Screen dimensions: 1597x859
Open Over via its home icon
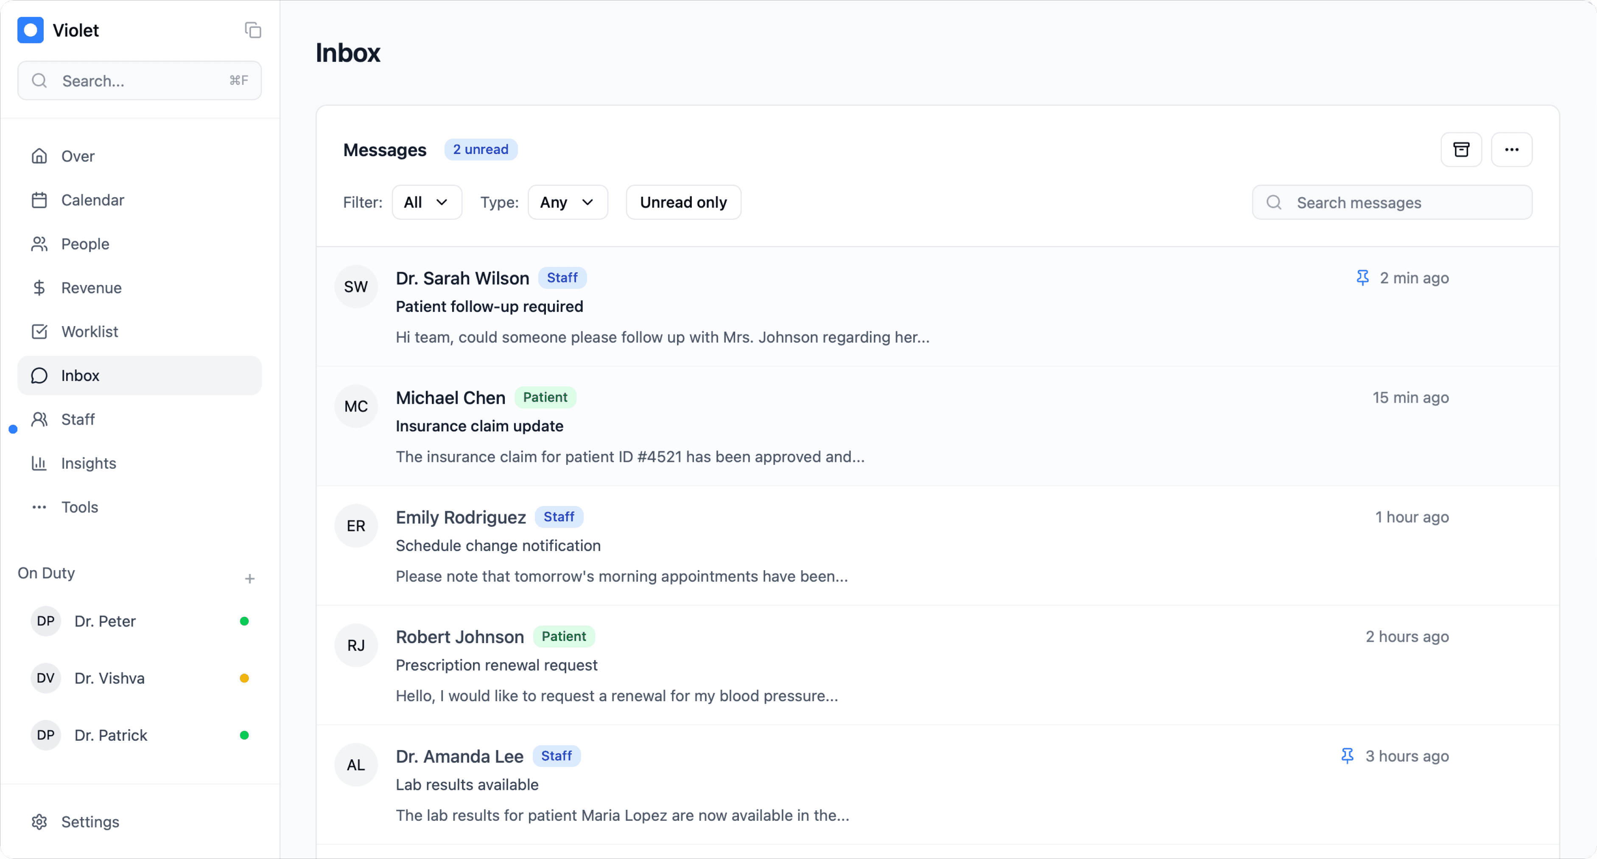[39, 156]
